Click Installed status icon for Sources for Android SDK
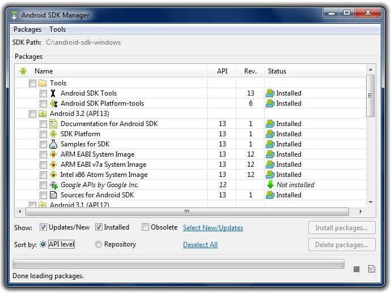The width and height of the screenshot is (391, 294). [x=270, y=195]
